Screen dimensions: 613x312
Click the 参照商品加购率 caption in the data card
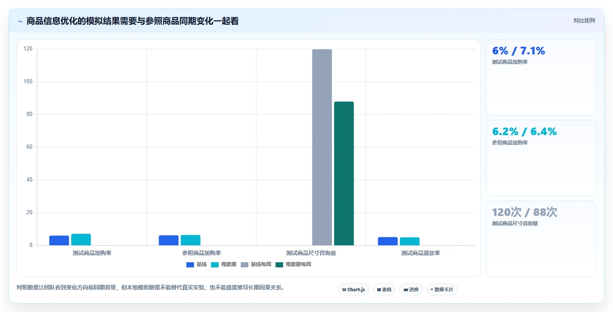tap(510, 143)
